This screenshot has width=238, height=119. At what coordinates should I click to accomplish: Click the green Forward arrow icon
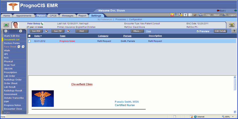pos(235,10)
